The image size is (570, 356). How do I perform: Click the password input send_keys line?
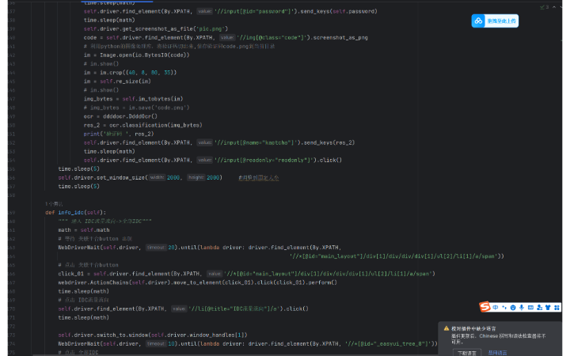[x=230, y=11]
